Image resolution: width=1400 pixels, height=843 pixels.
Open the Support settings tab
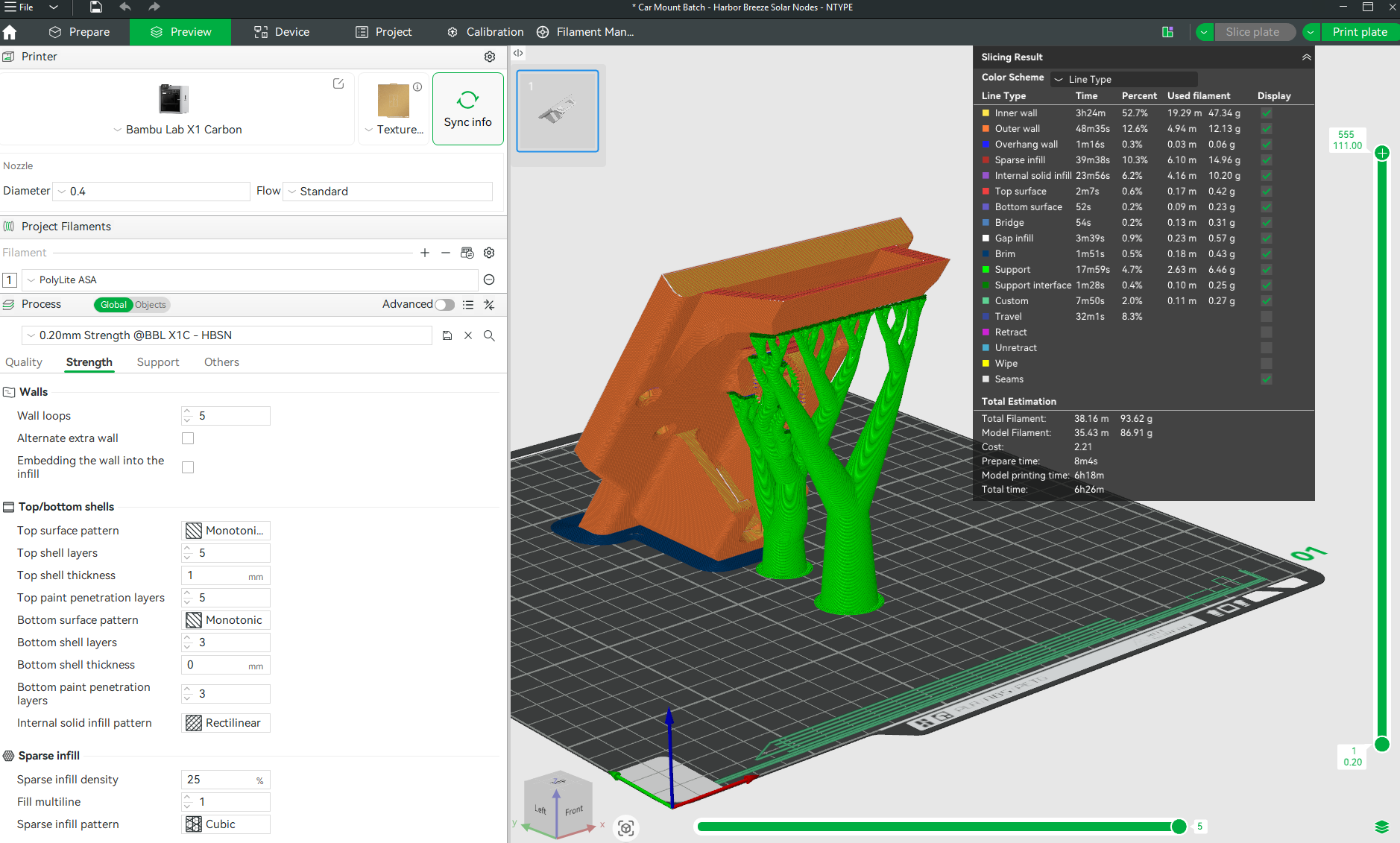158,362
